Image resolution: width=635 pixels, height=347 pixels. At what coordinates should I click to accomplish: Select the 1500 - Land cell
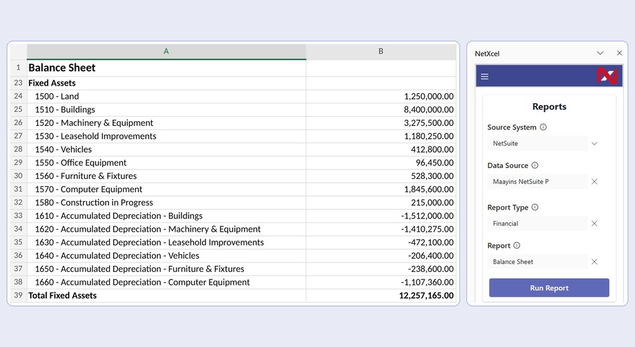(167, 96)
